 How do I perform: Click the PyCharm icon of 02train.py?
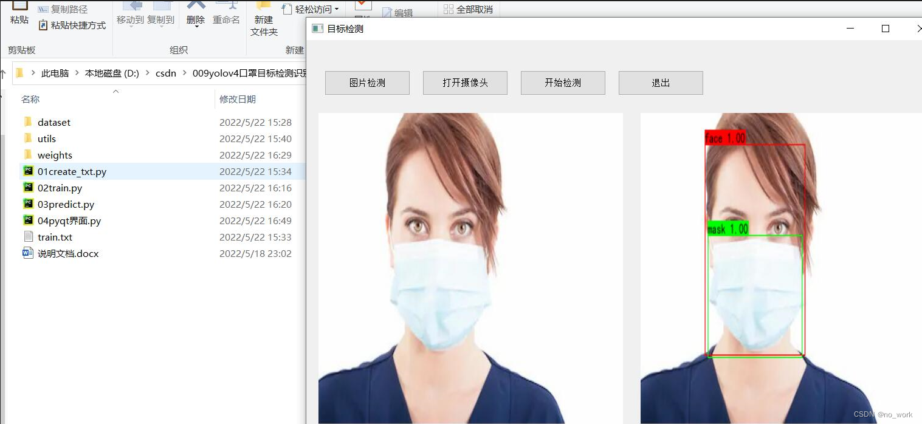(28, 187)
